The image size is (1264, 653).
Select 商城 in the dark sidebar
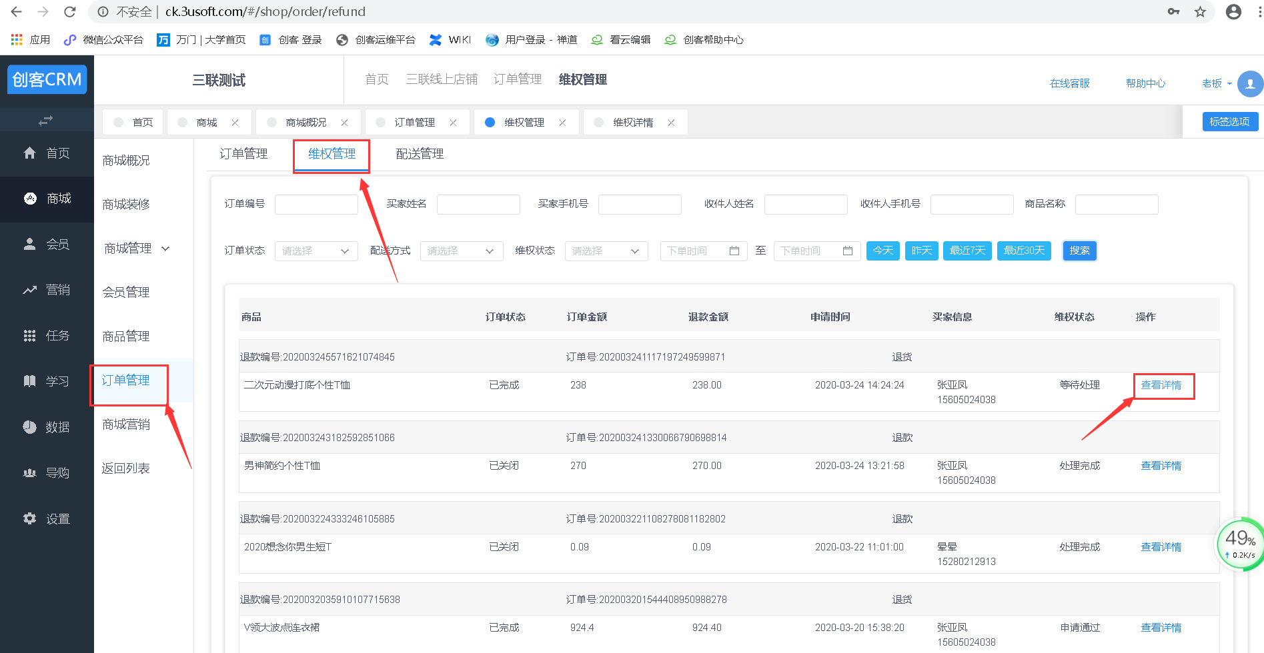click(x=47, y=199)
